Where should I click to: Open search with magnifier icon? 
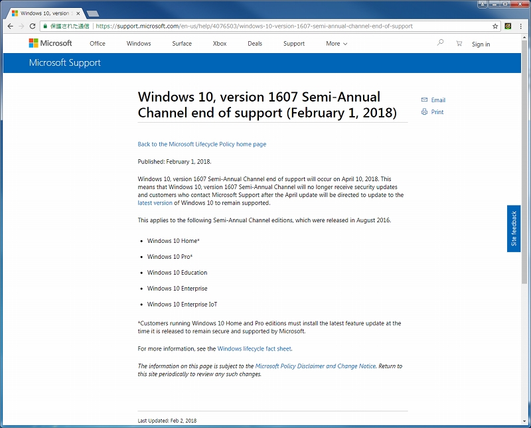coord(440,42)
